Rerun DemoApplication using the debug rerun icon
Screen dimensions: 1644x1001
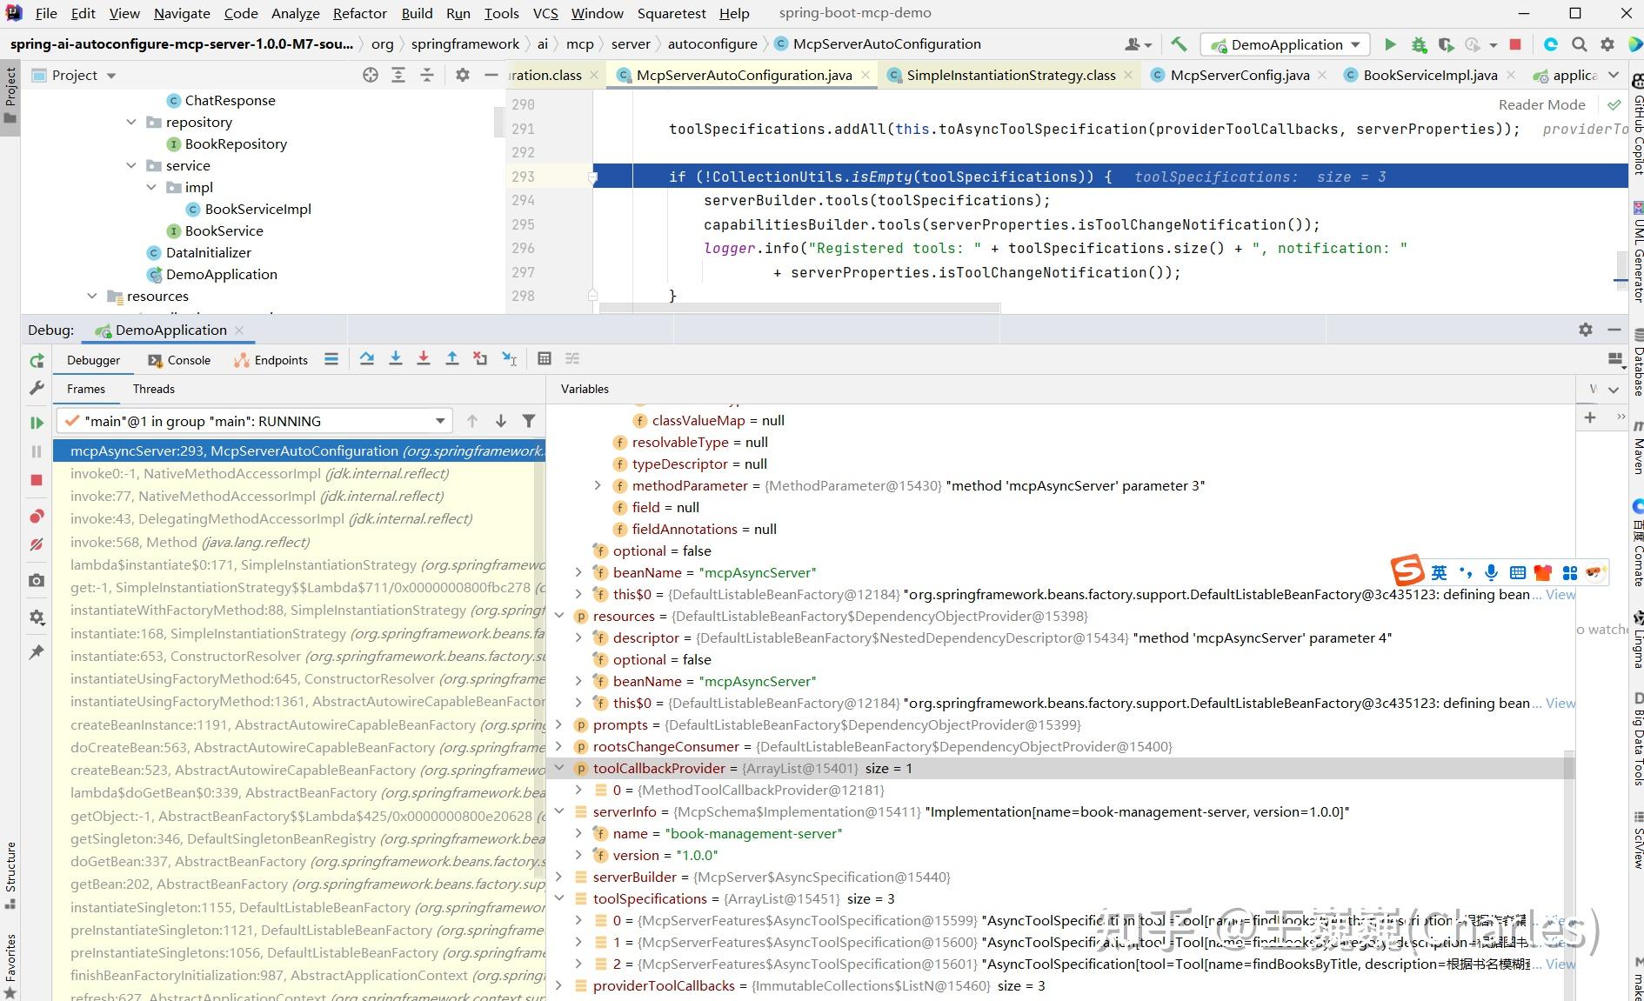coord(37,361)
